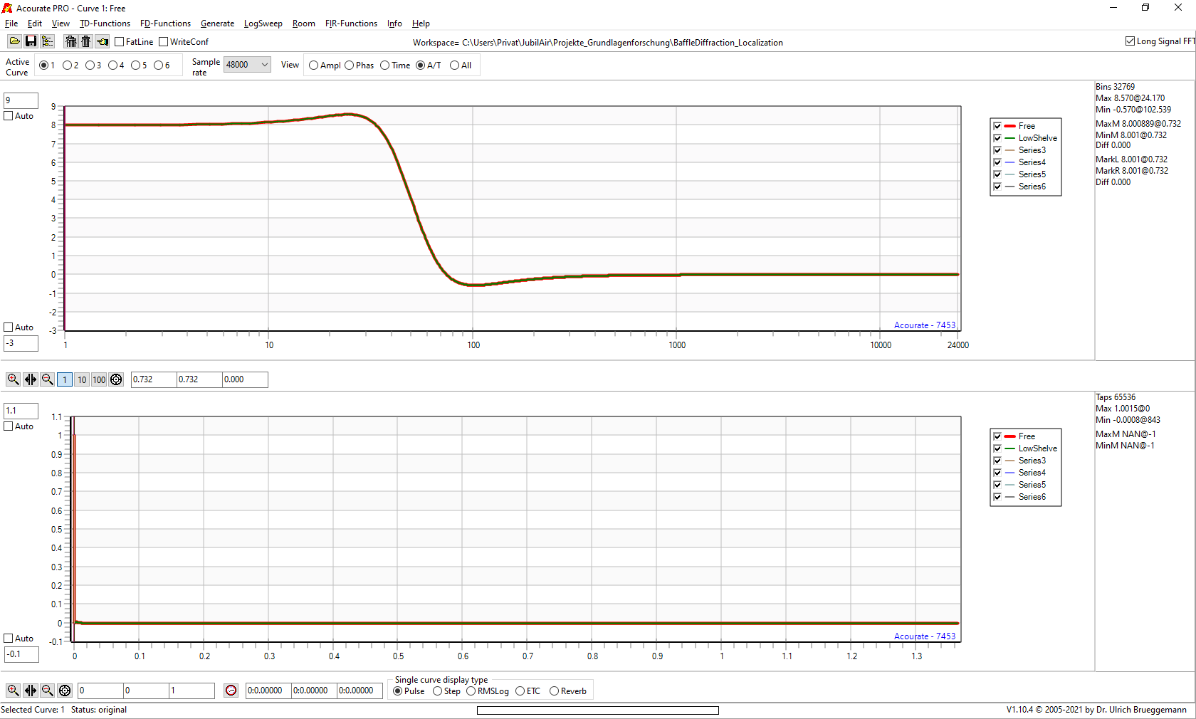1196x719 pixels.
Task: Click the time chart horizontal fit arrows icon
Action: 30,691
